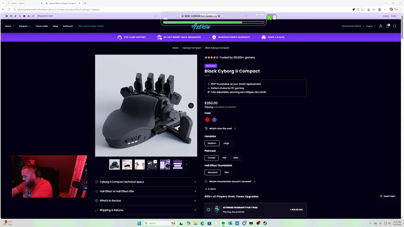Choose Both palmrest option

coord(236,158)
